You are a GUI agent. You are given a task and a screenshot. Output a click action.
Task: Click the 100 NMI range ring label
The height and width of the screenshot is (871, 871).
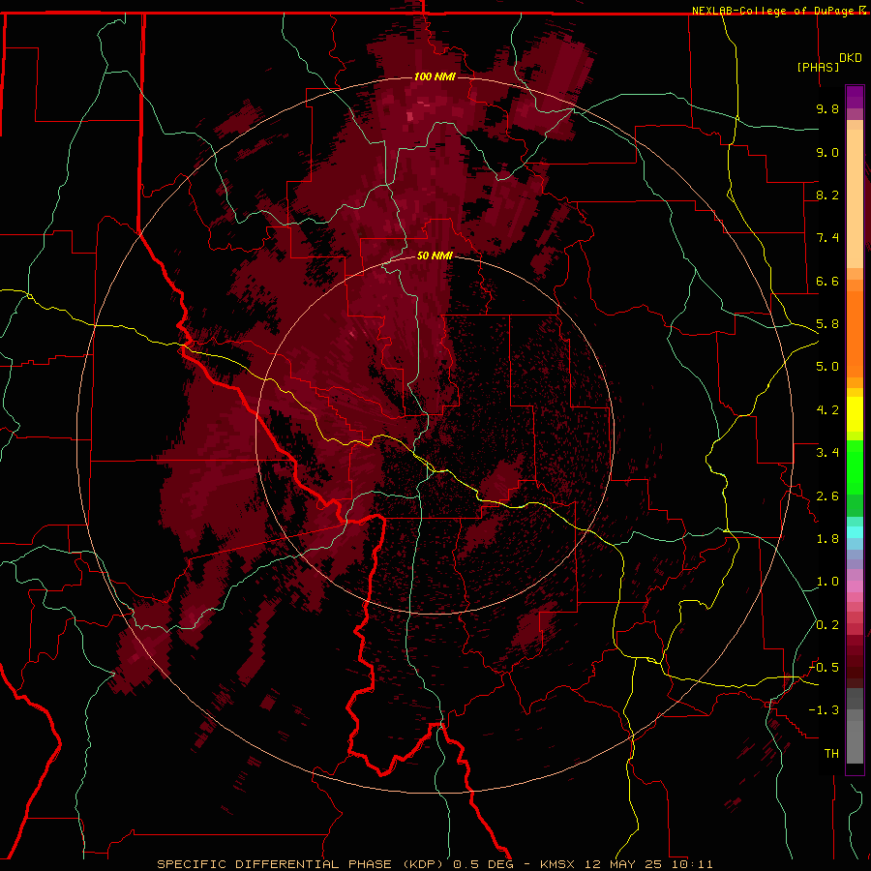[435, 76]
